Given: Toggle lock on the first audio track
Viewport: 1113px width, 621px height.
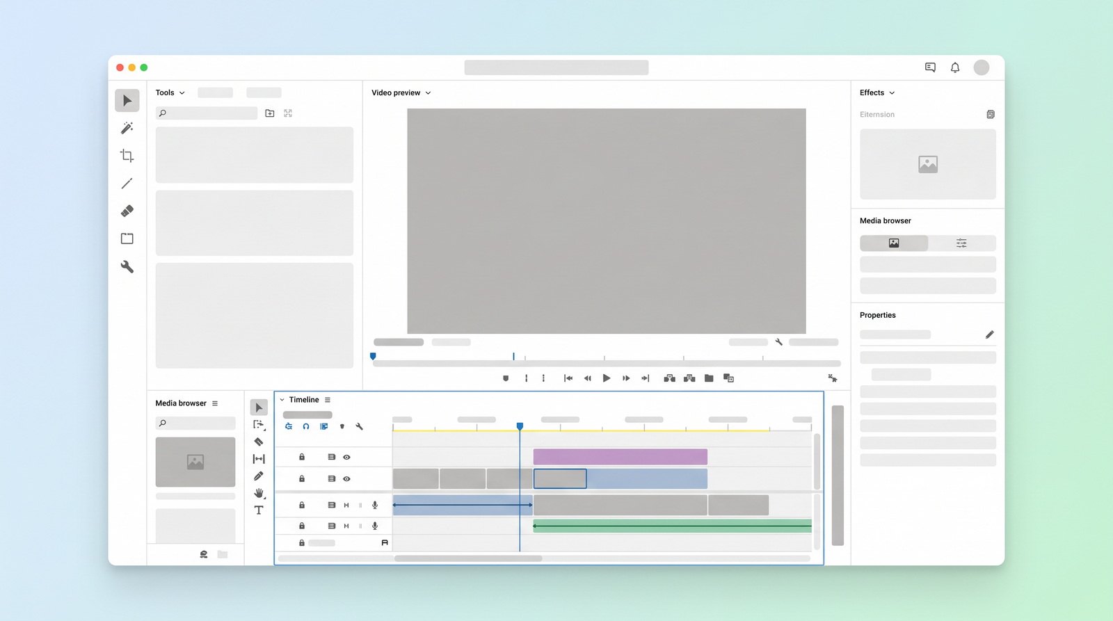Looking at the screenshot, I should click(x=302, y=505).
